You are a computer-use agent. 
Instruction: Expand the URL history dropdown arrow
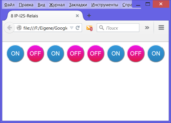click(x=72, y=28)
